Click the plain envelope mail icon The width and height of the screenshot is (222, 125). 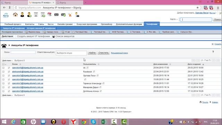[56, 15]
